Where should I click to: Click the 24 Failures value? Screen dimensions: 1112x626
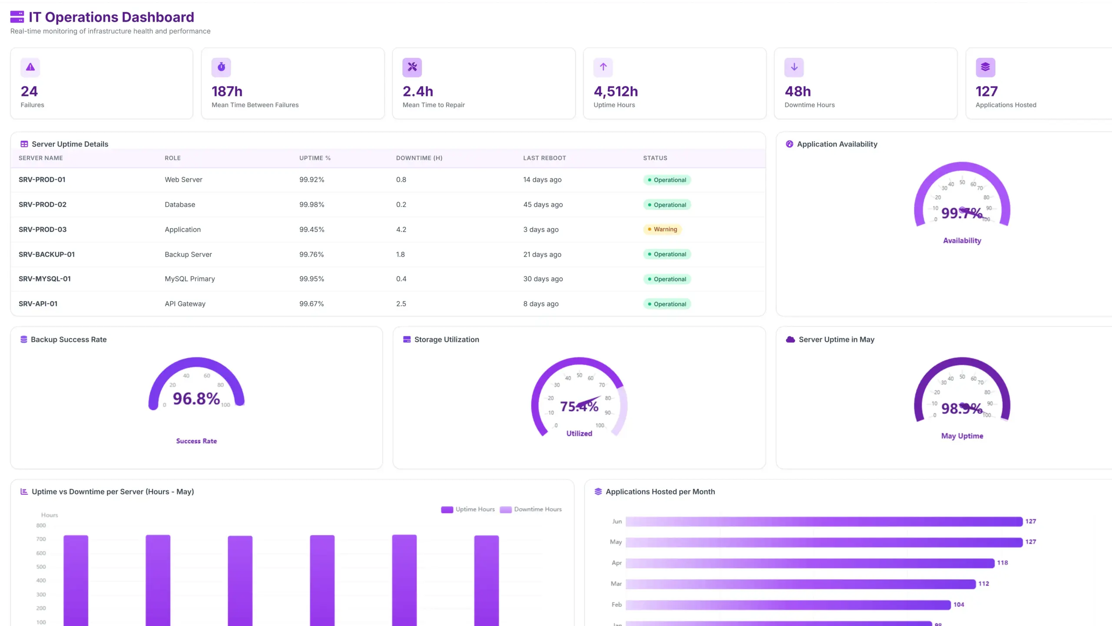[x=29, y=91]
